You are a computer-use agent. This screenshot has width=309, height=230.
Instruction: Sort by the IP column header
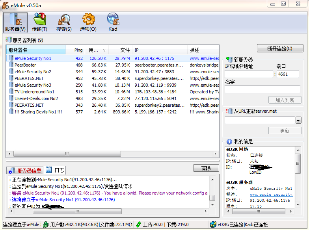[160, 50]
